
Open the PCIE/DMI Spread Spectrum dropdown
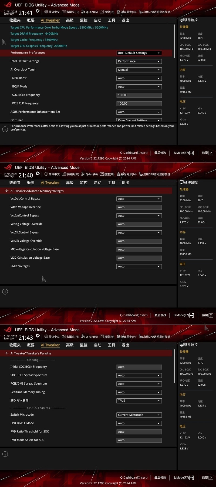point(139,384)
